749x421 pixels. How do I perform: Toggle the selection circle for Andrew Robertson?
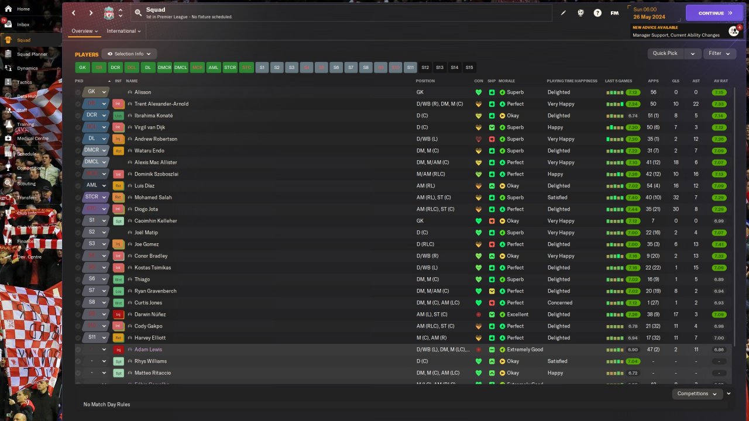(x=78, y=139)
